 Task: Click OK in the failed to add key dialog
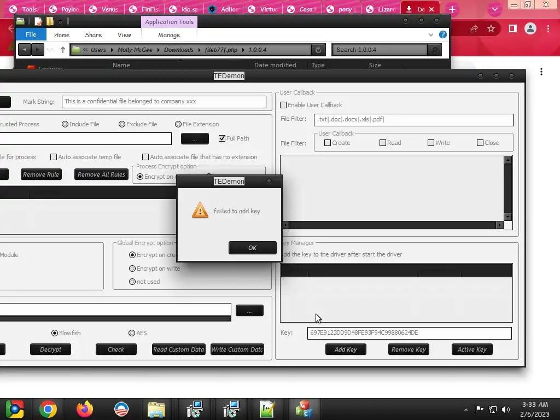pos(253,248)
